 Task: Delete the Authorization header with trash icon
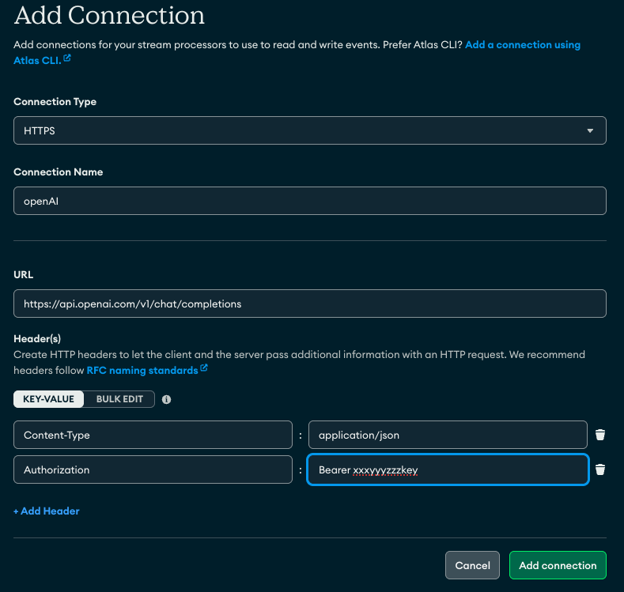600,469
